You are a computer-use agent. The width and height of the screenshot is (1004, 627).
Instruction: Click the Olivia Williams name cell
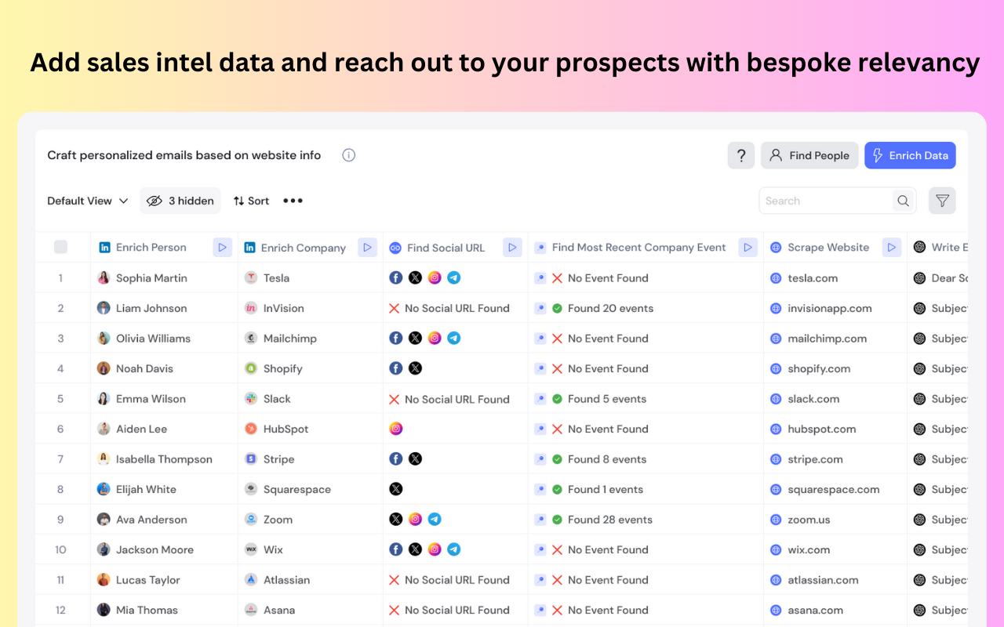coord(164,338)
